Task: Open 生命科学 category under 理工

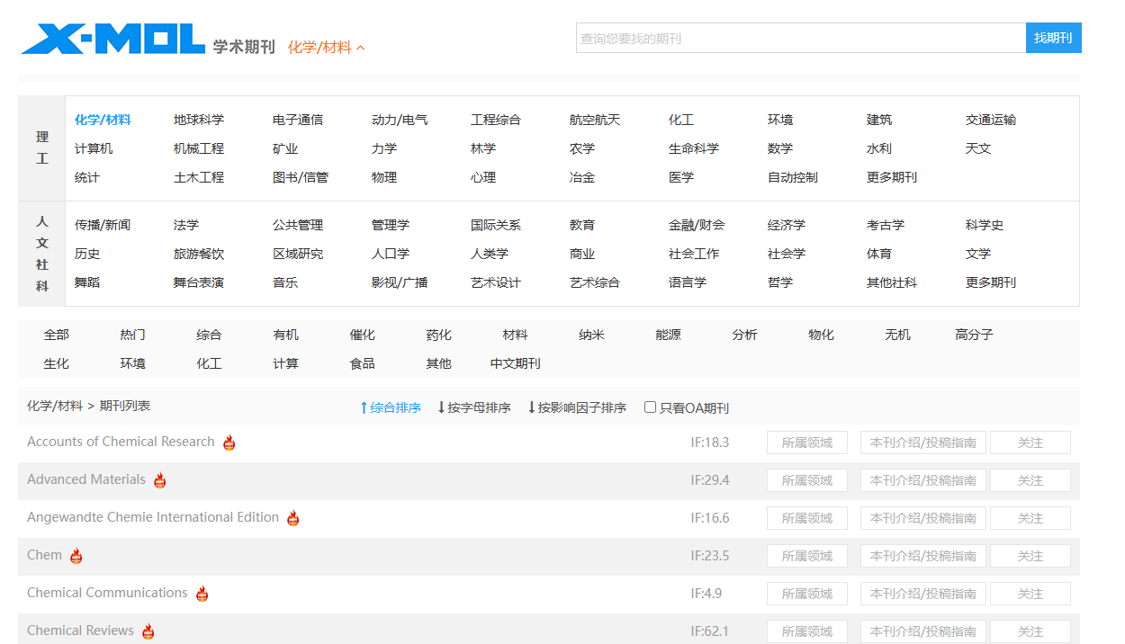Action: coord(693,148)
